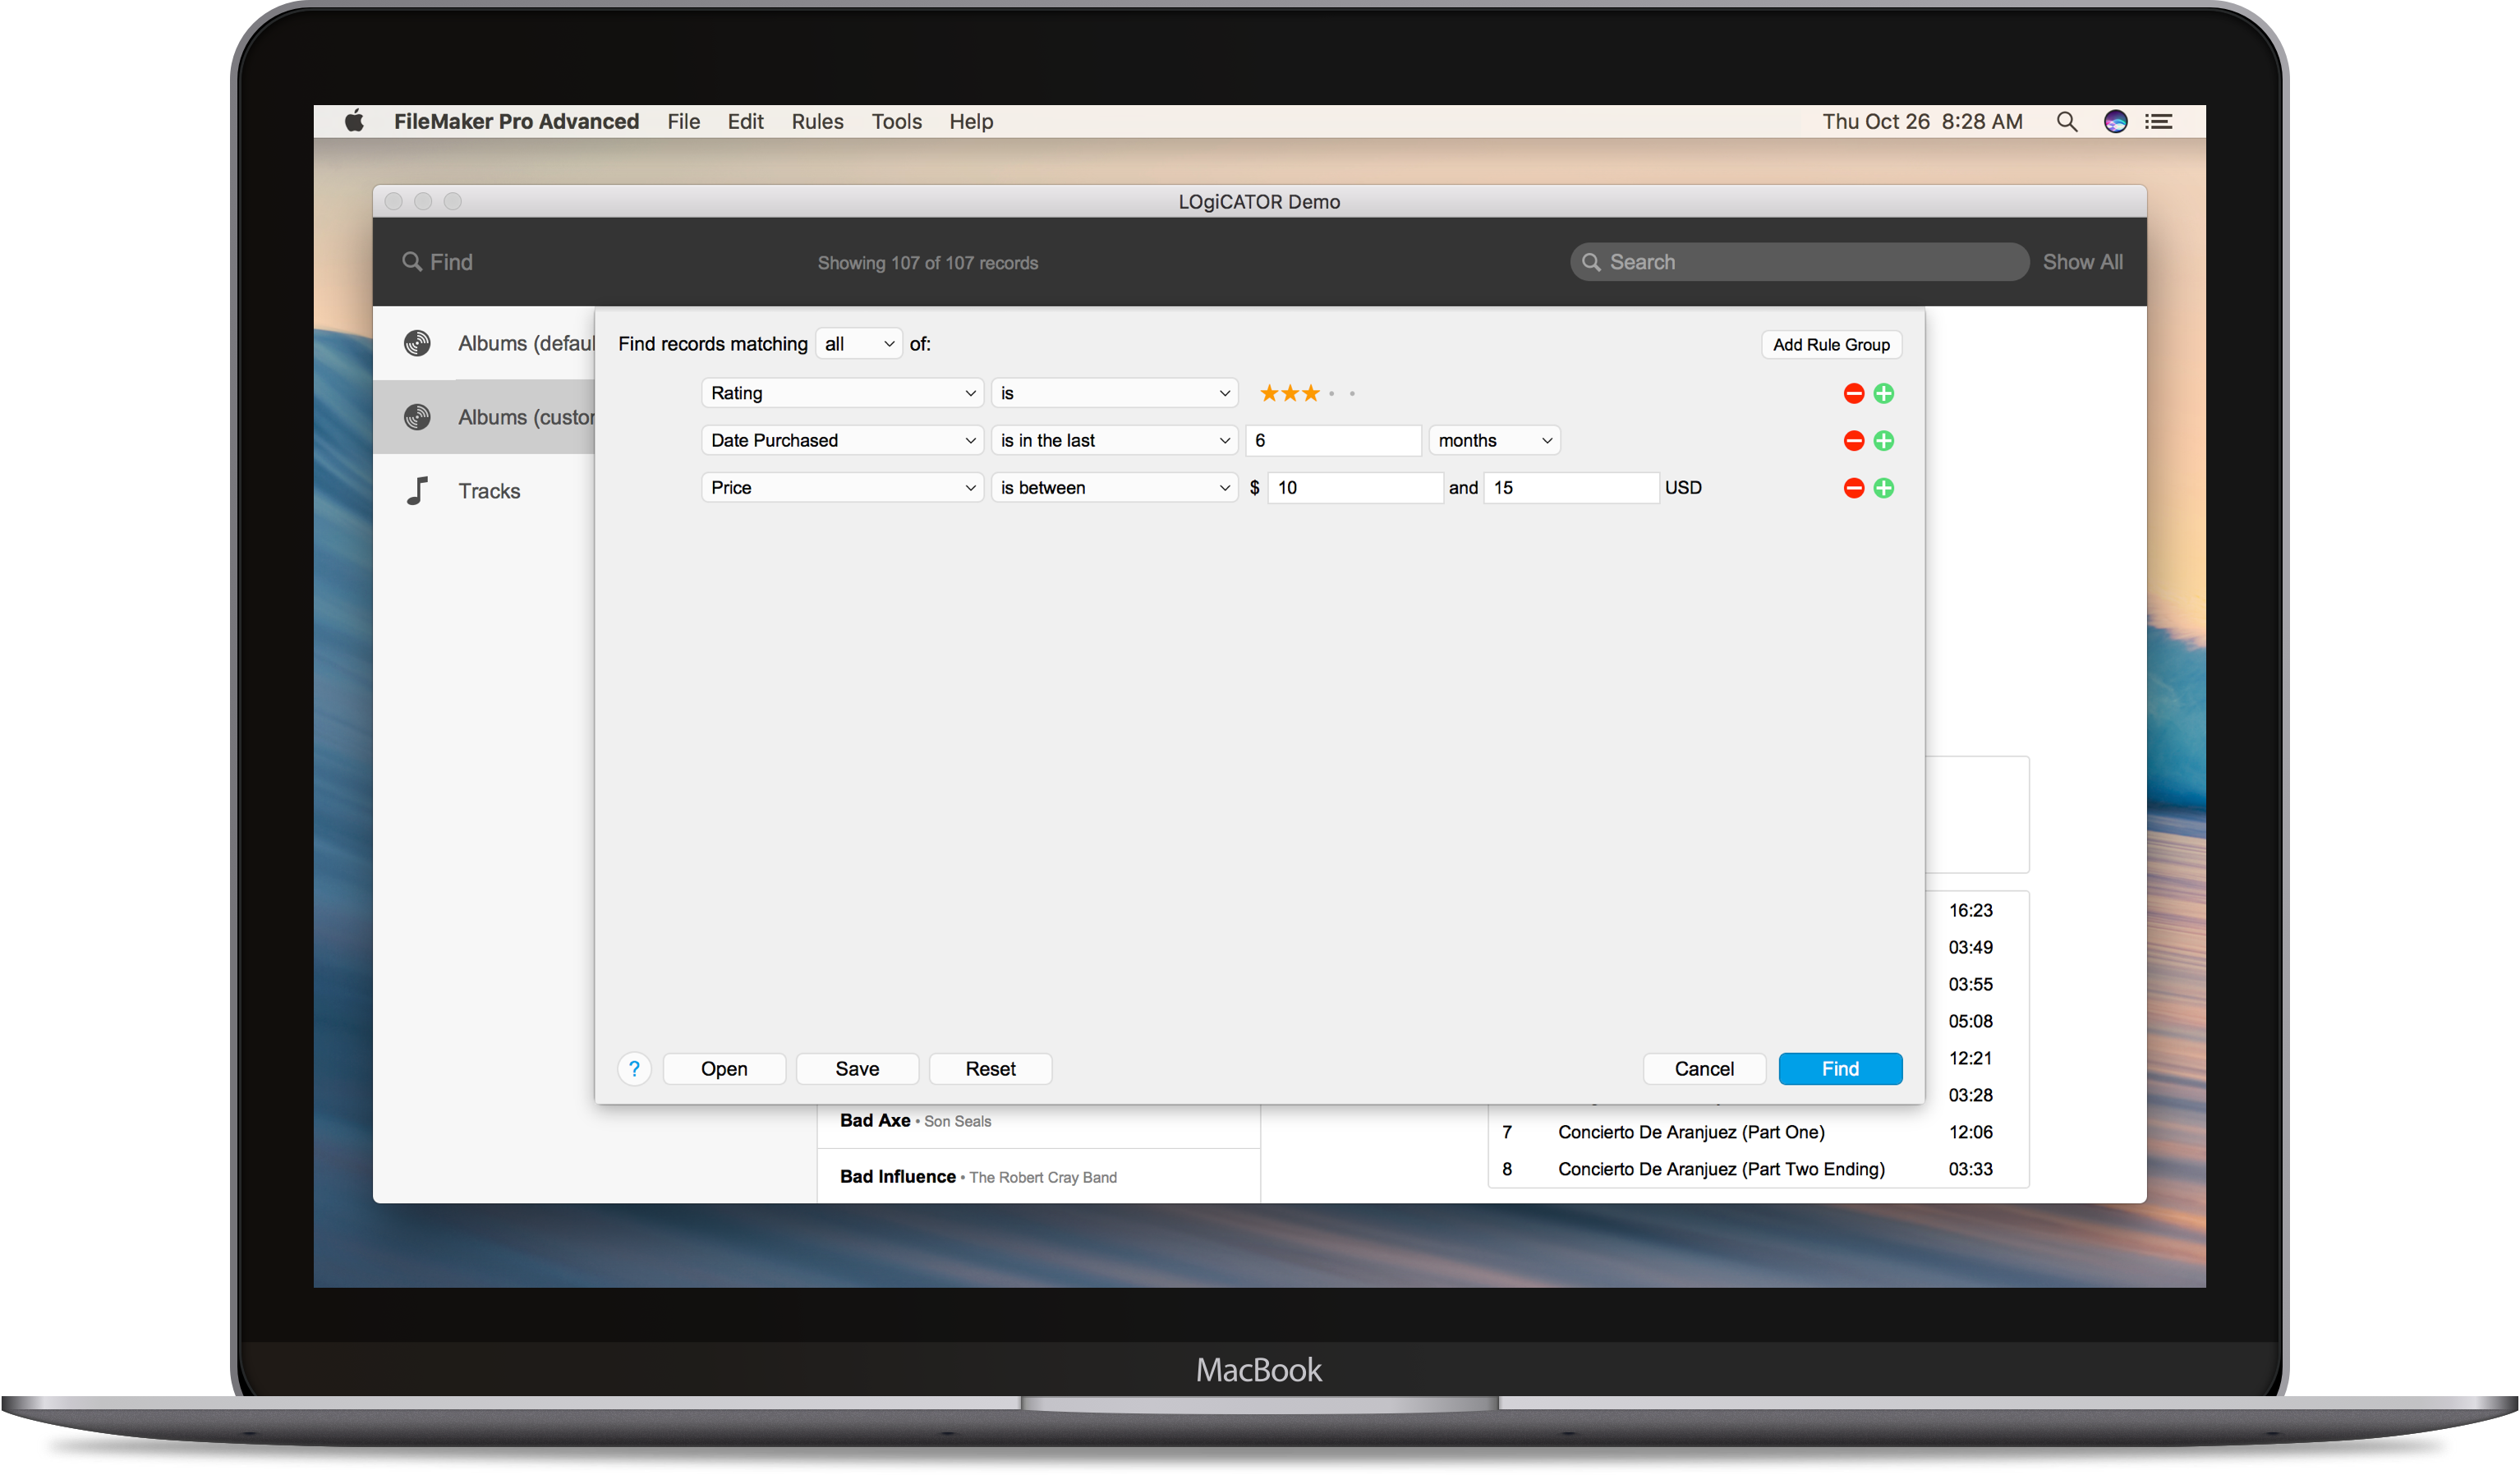Remove the Price rule

point(1853,487)
